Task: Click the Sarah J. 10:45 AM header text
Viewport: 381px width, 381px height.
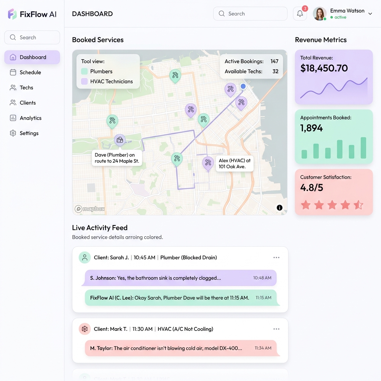Action: pos(155,257)
